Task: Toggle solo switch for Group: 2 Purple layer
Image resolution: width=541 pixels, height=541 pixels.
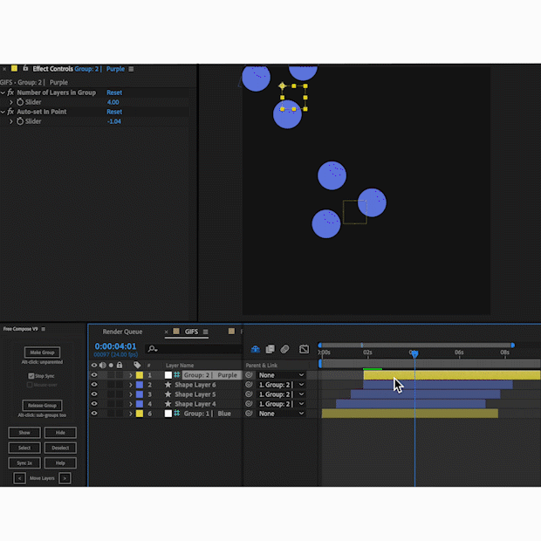Action: [x=111, y=375]
